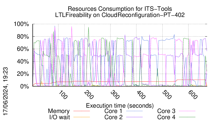Click the purple Core 2 legend line
Viewport: 218px width, 122px height.
click(x=134, y=117)
